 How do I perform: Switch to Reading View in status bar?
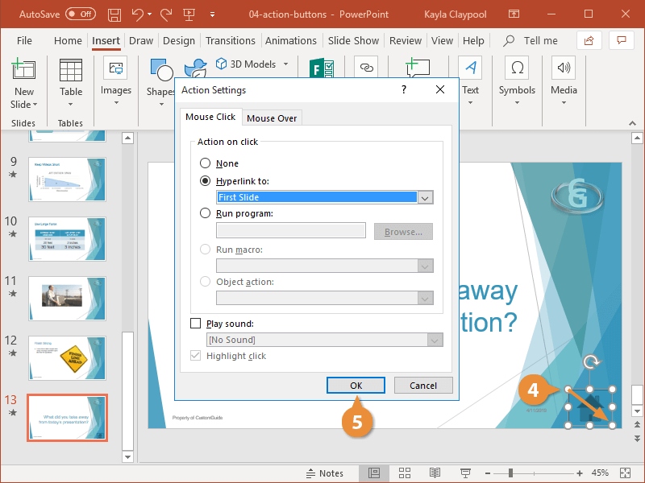click(x=435, y=473)
